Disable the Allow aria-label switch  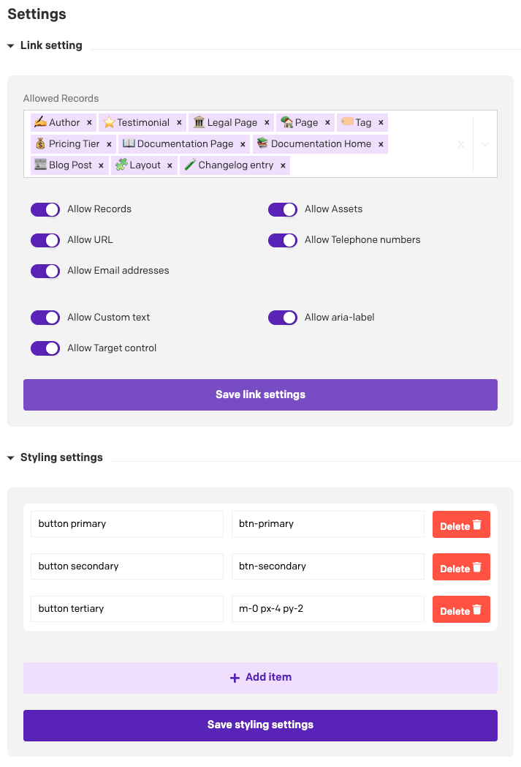[283, 317]
